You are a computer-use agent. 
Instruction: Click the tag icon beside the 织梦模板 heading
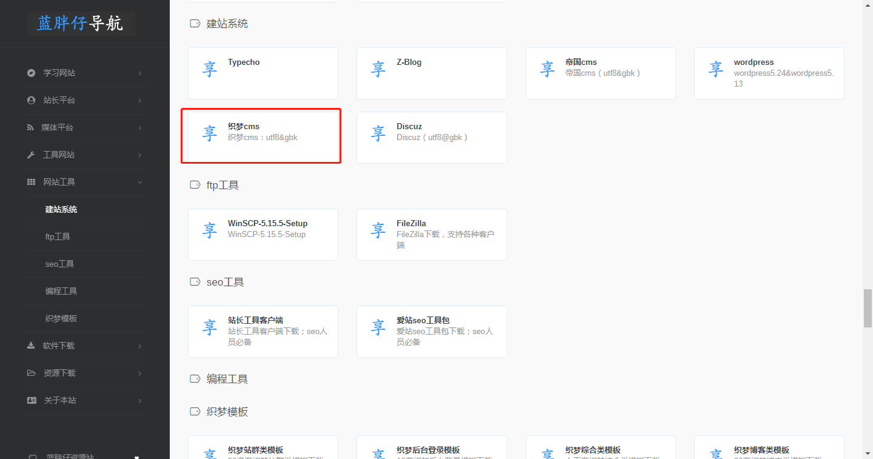point(195,412)
